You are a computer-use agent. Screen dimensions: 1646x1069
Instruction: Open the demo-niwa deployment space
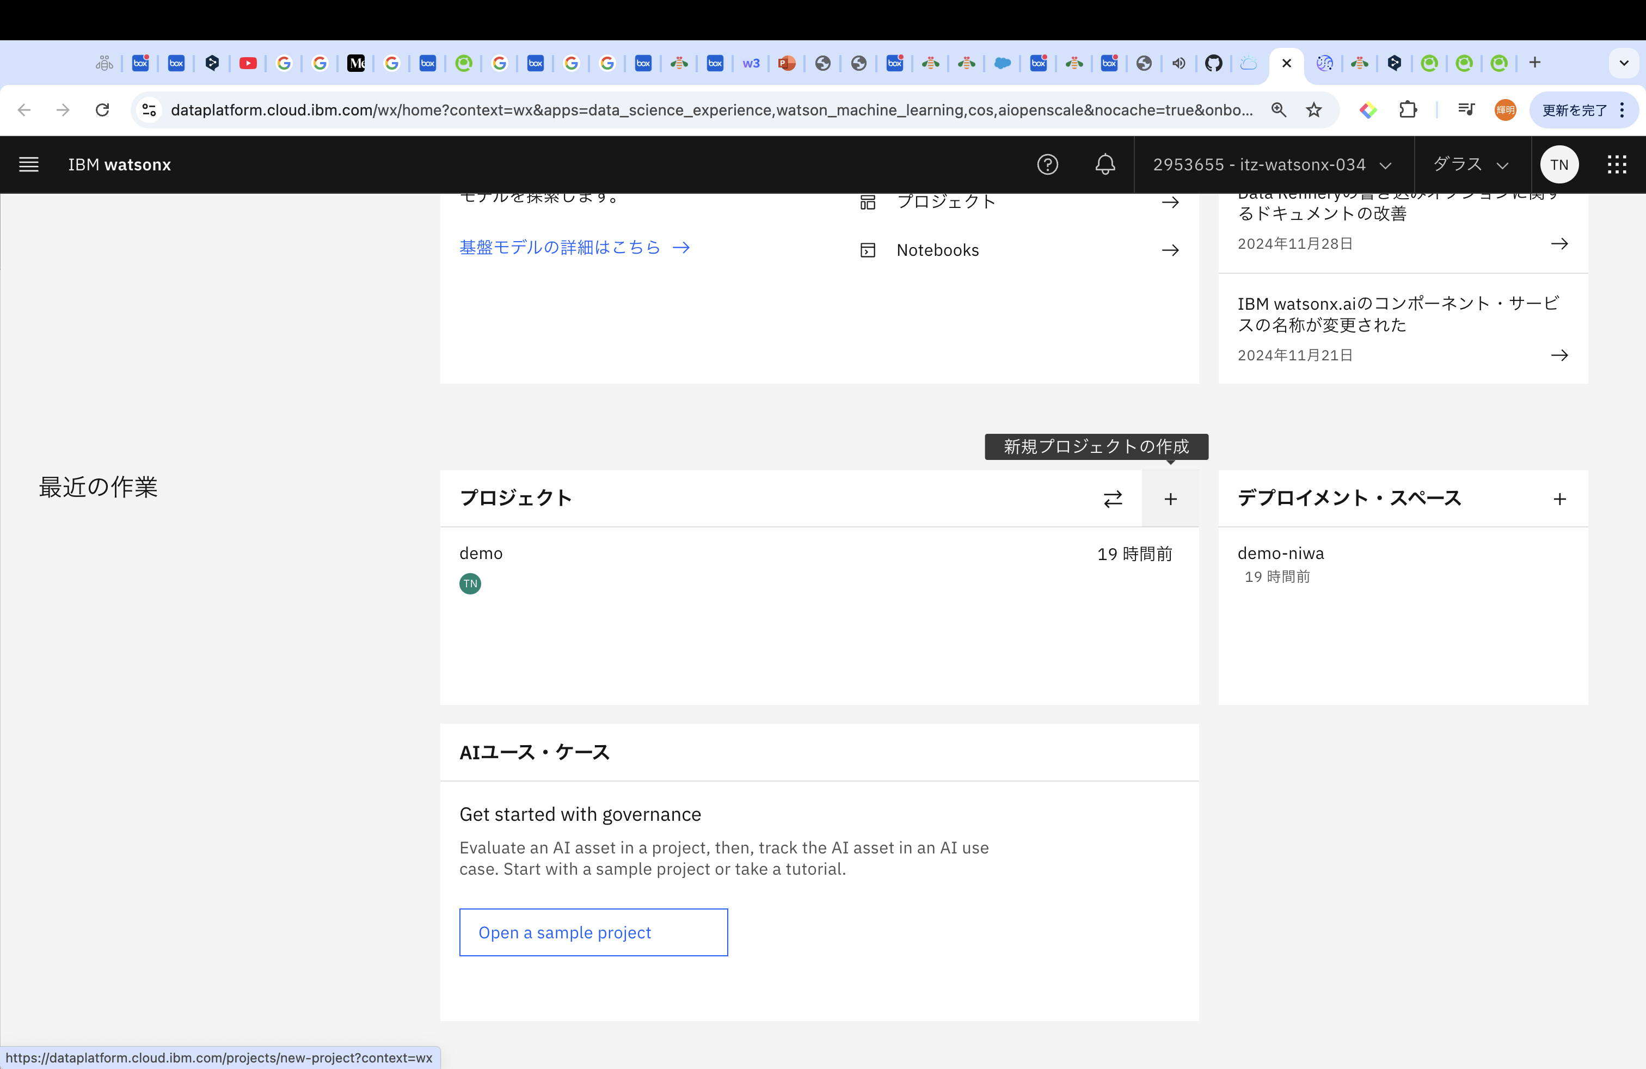pos(1280,553)
